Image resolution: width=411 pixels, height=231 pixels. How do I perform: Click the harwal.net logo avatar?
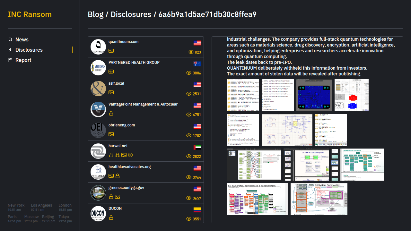tap(98, 151)
